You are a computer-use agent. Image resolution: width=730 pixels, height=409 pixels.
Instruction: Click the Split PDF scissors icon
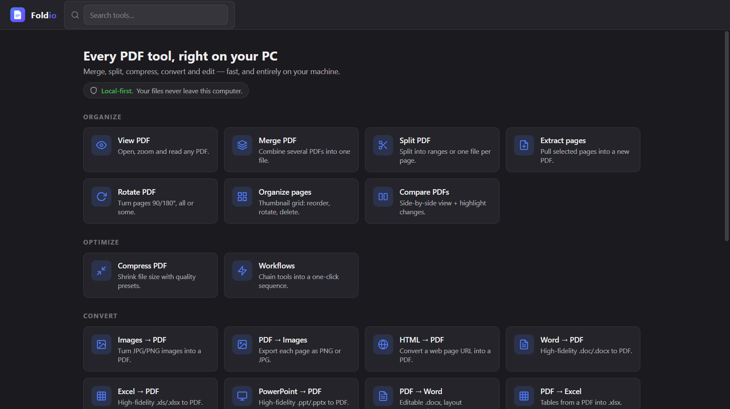click(x=383, y=145)
